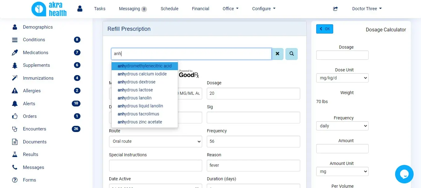
Task: Open Encounters using the stethoscope icon
Action: 14,129
